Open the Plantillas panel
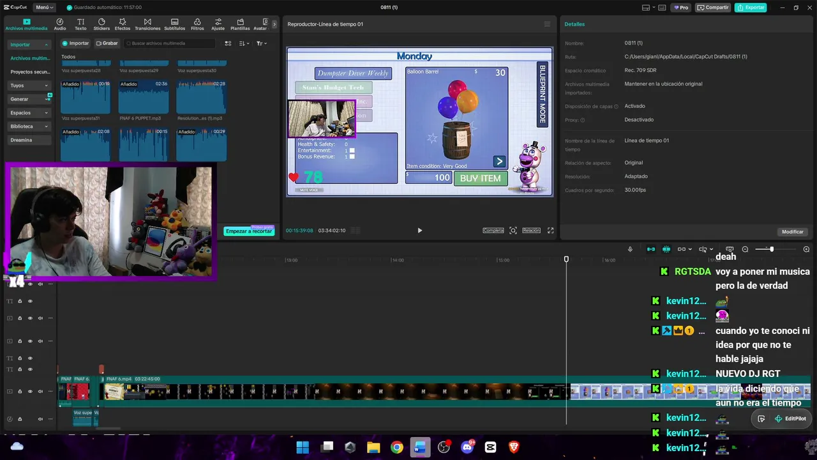Image resolution: width=817 pixels, height=460 pixels. pos(240,24)
